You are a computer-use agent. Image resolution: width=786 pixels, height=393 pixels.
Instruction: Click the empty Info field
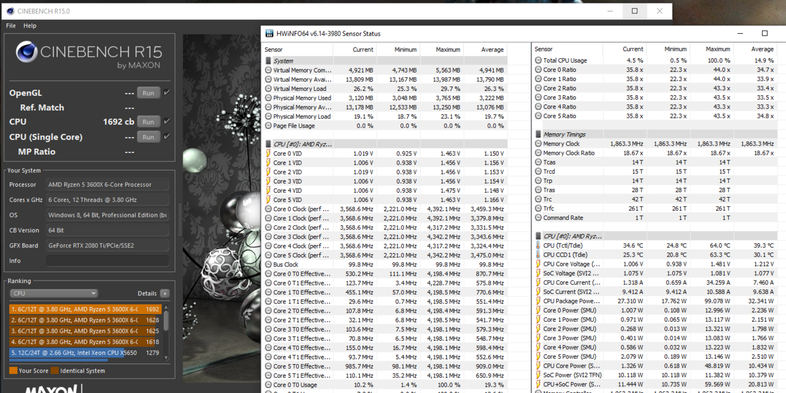click(107, 261)
